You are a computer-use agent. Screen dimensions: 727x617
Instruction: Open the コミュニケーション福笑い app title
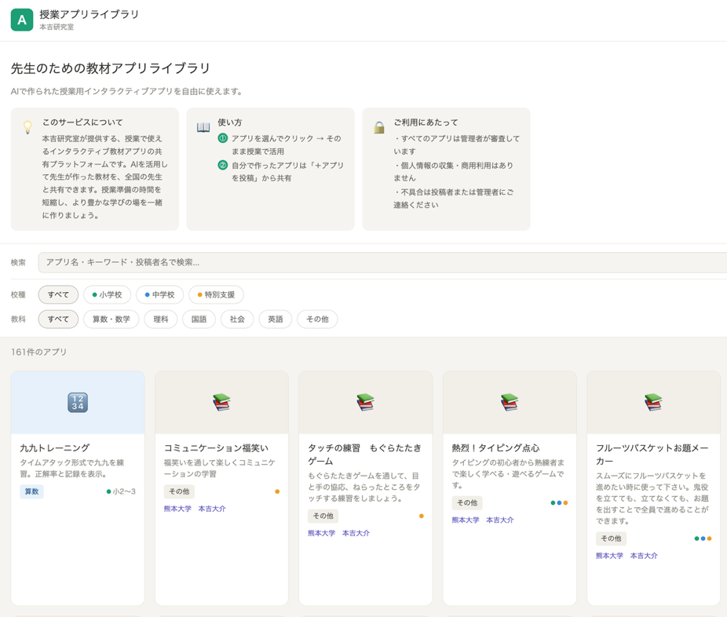(x=216, y=447)
